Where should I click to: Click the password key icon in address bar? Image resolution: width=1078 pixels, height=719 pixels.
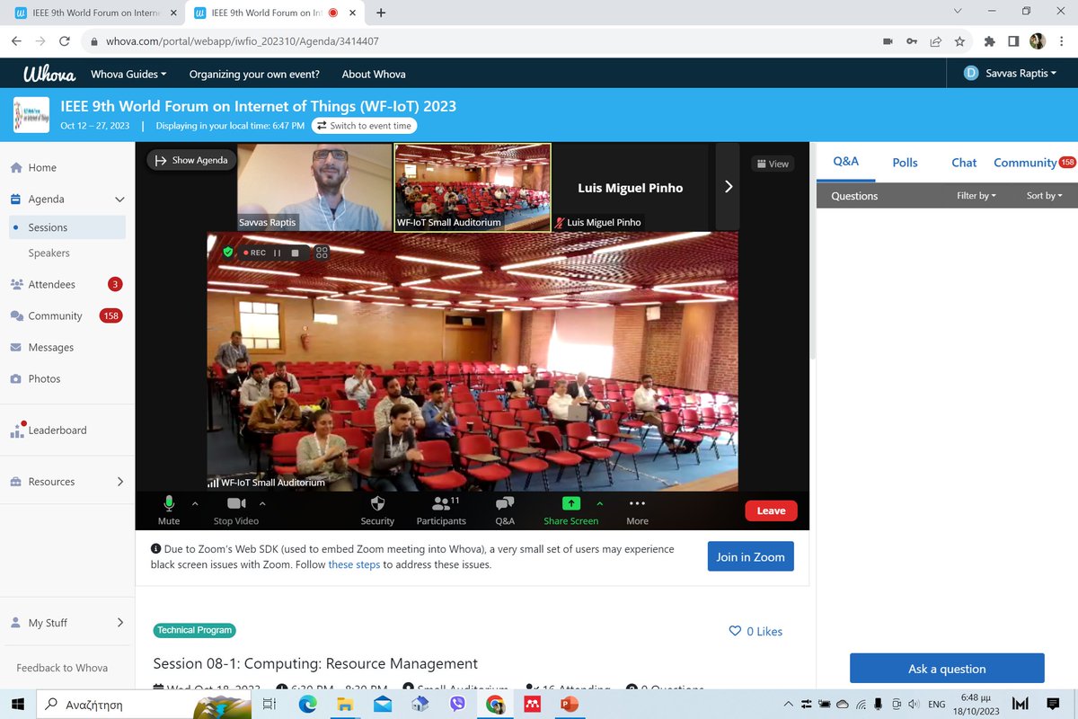tap(912, 41)
